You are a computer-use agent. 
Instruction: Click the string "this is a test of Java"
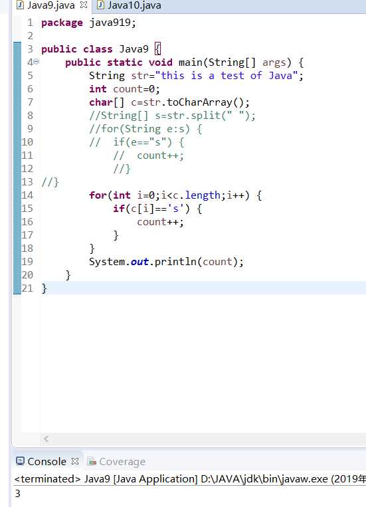tap(227, 76)
